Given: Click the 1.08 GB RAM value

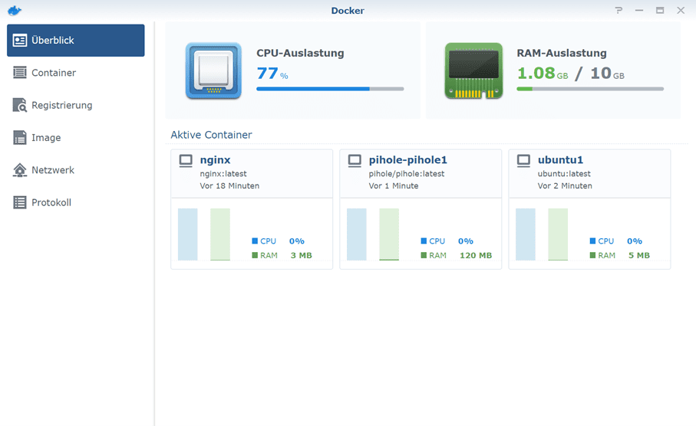Looking at the screenshot, I should point(543,73).
